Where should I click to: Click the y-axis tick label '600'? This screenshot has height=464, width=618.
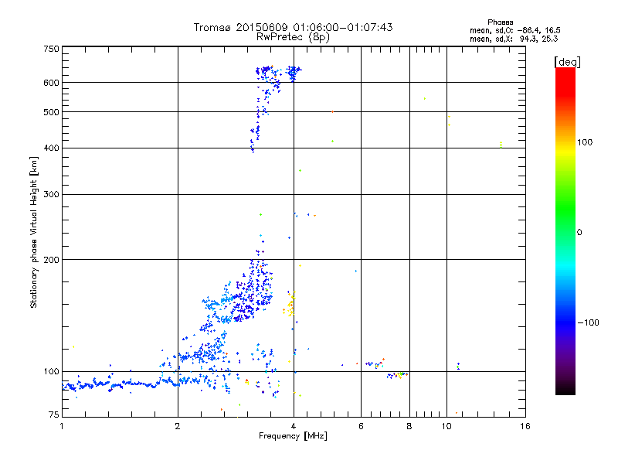click(x=51, y=83)
